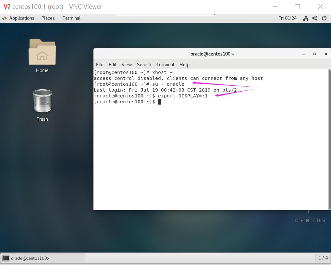331x265 pixels.
Task: Open the Applications menu
Action: 22,18
